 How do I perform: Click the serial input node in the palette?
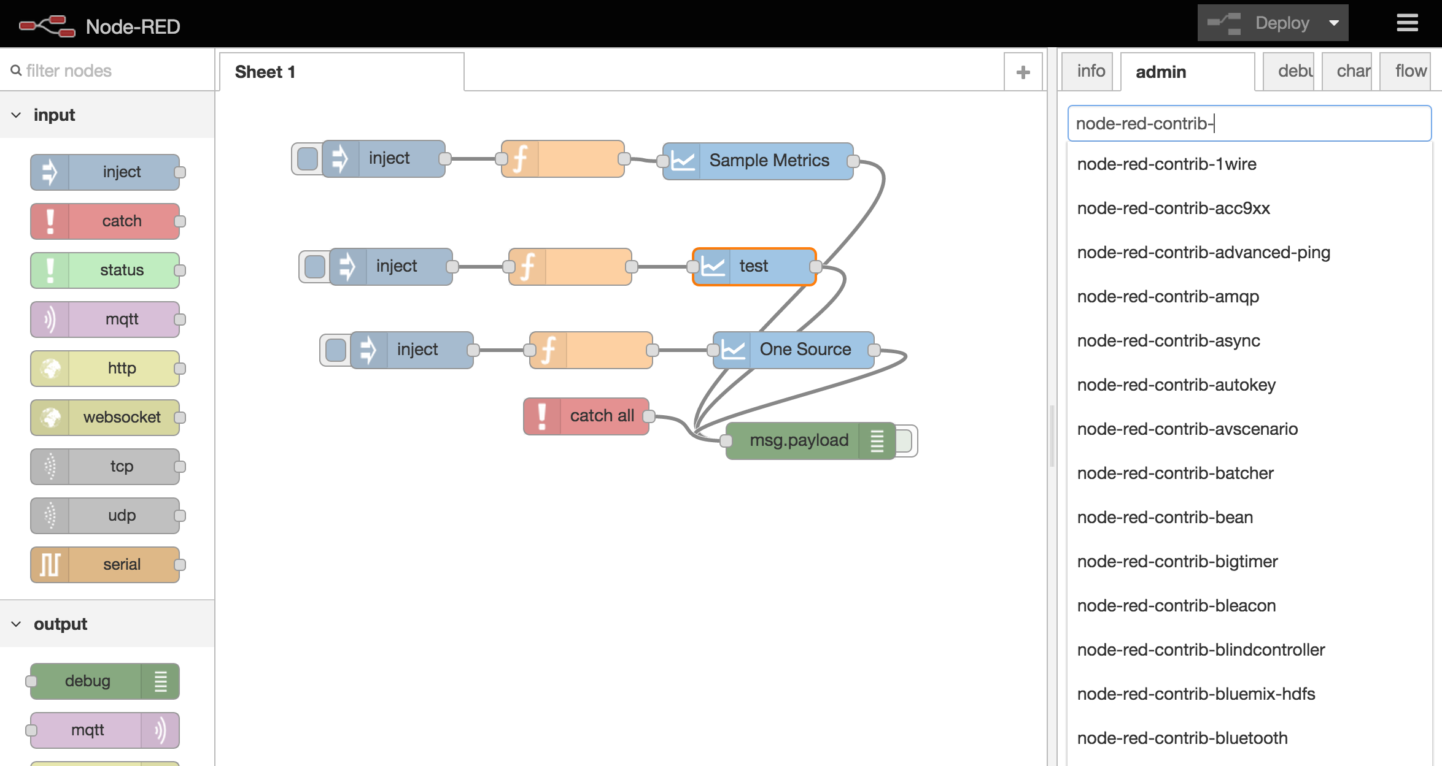coord(106,564)
